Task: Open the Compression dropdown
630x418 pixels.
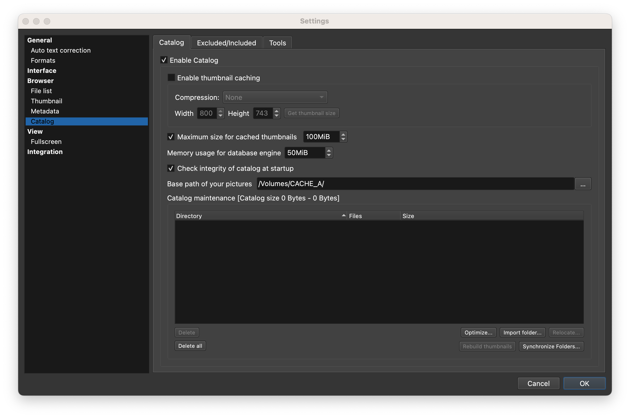Action: [x=275, y=97]
